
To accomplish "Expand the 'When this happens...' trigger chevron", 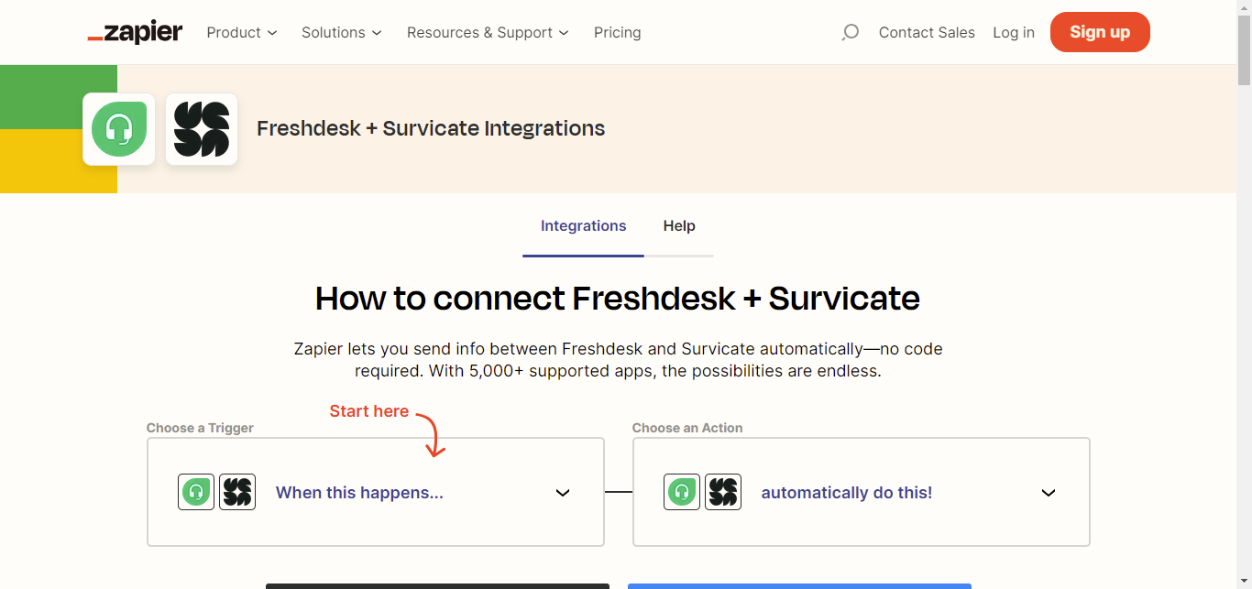I will [x=563, y=493].
